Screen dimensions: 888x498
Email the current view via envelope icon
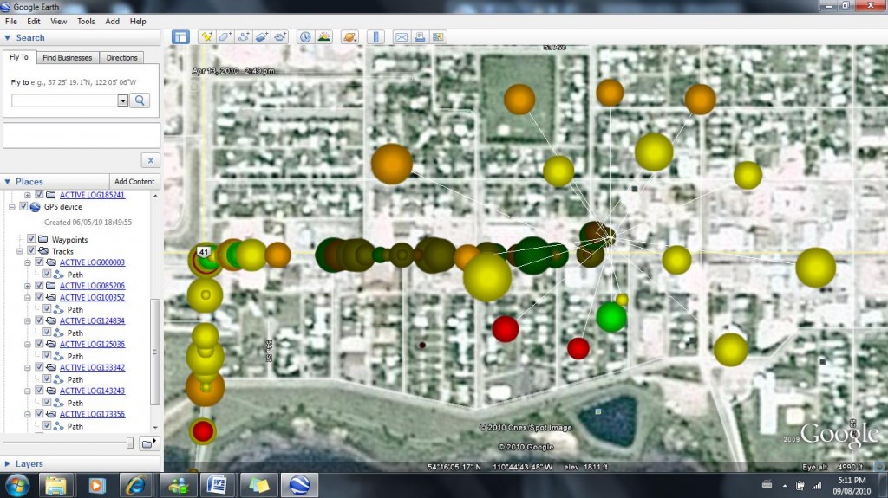pos(401,37)
